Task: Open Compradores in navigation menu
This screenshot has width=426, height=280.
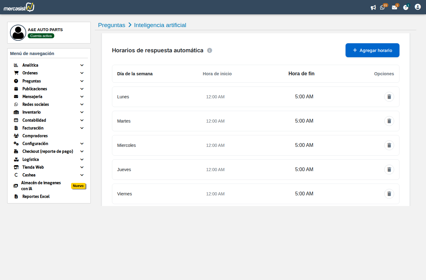Action: (35, 136)
